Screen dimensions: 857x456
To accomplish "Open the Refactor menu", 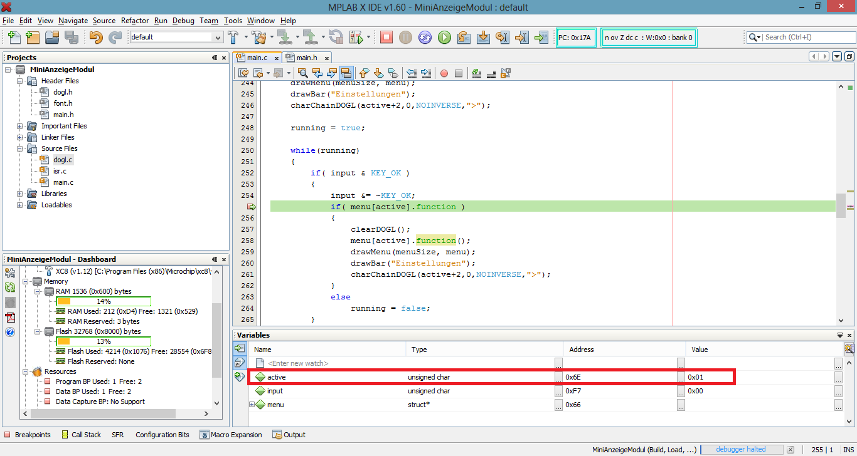I will tap(135, 21).
